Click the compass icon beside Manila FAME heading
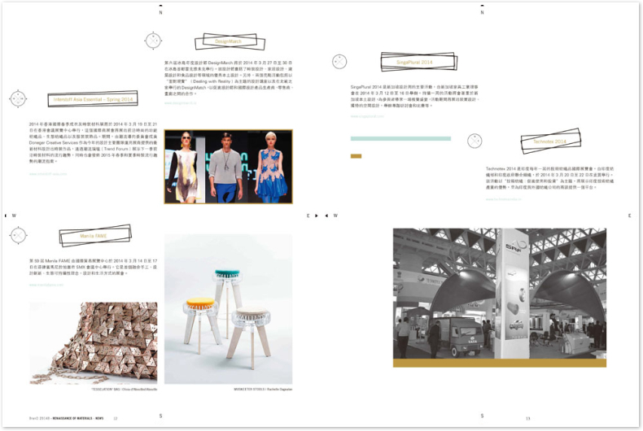Image resolution: width=643 pixels, height=431 pixels. [18, 235]
